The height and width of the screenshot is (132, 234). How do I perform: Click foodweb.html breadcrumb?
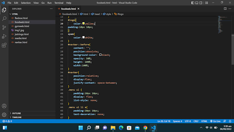point(70,14)
